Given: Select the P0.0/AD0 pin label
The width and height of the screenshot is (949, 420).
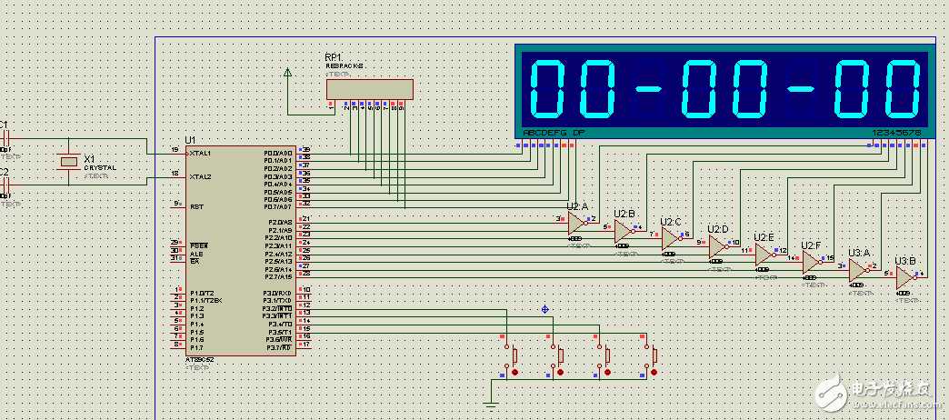Looking at the screenshot, I should click(x=278, y=153).
